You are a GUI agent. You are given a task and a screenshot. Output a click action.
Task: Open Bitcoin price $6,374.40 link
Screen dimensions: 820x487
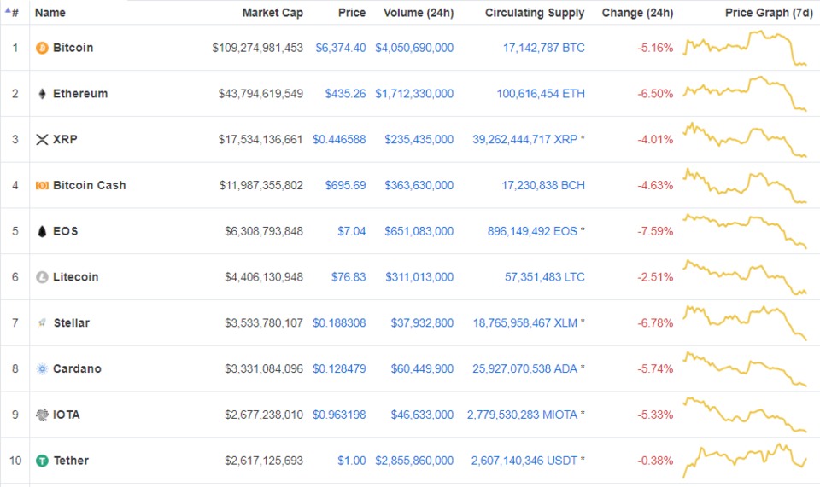[340, 48]
